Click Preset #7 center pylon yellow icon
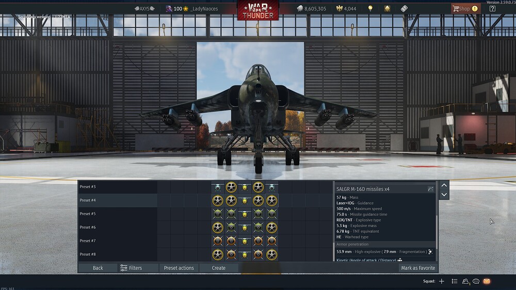This screenshot has height=290, width=516. pyautogui.click(x=245, y=241)
